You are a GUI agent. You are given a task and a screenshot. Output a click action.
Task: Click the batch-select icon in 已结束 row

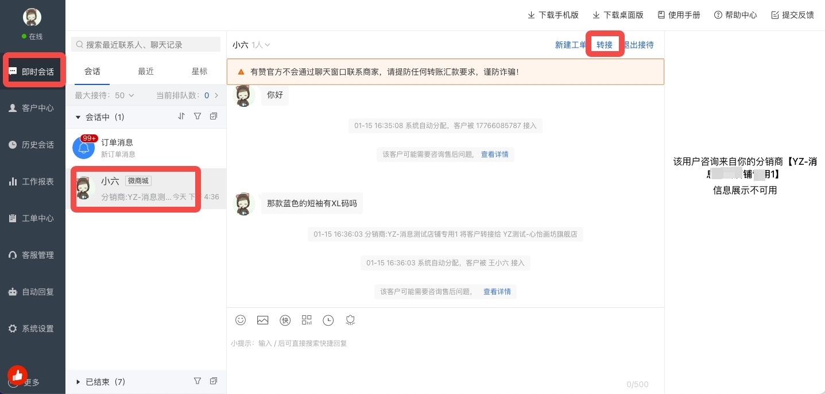(214, 381)
